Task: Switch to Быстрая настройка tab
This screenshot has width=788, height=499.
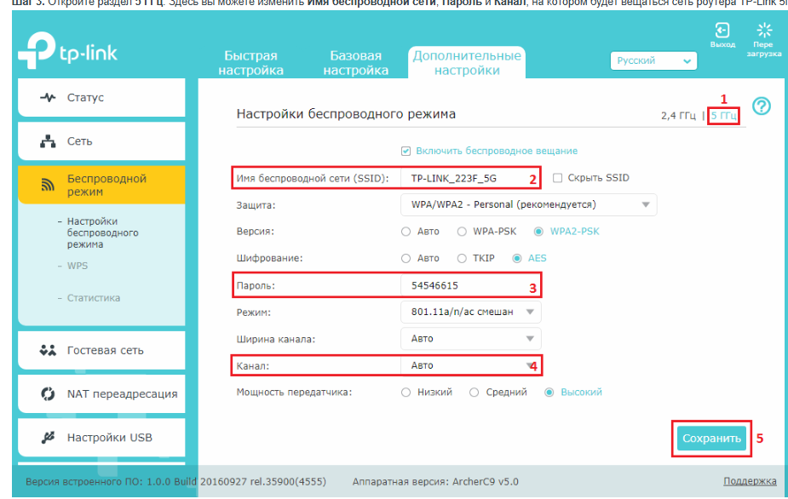Action: [250, 63]
